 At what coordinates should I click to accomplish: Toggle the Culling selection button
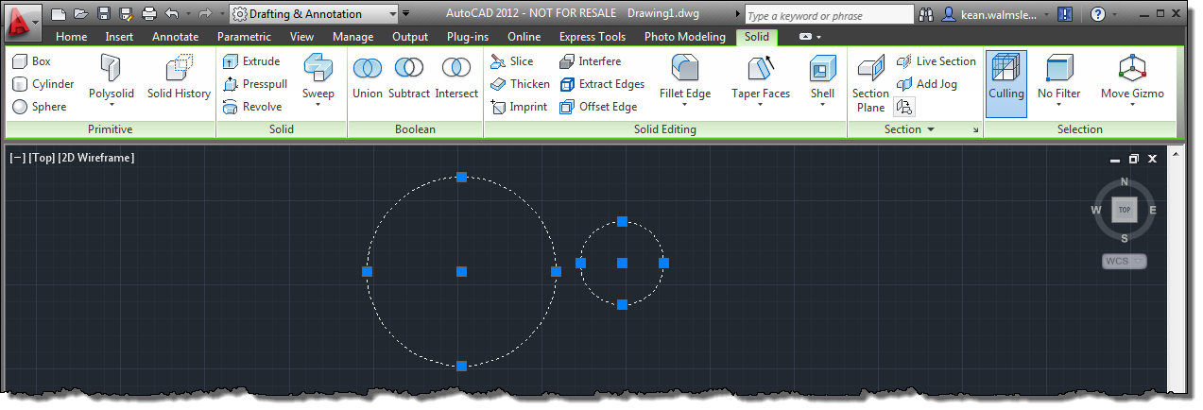click(1005, 83)
